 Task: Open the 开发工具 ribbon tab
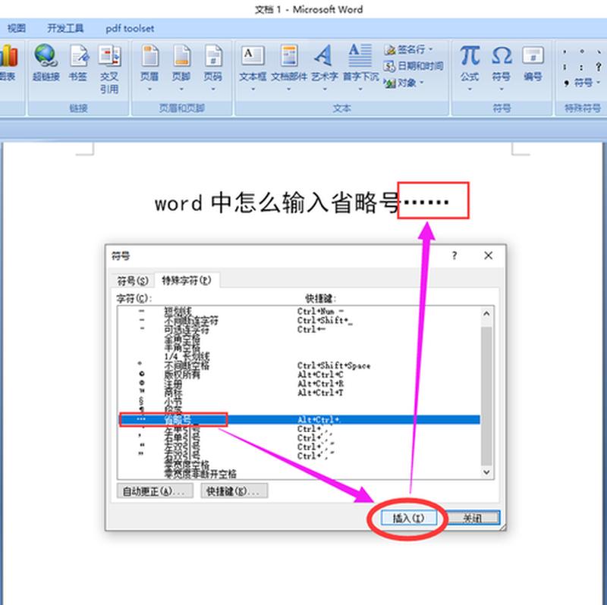click(65, 28)
